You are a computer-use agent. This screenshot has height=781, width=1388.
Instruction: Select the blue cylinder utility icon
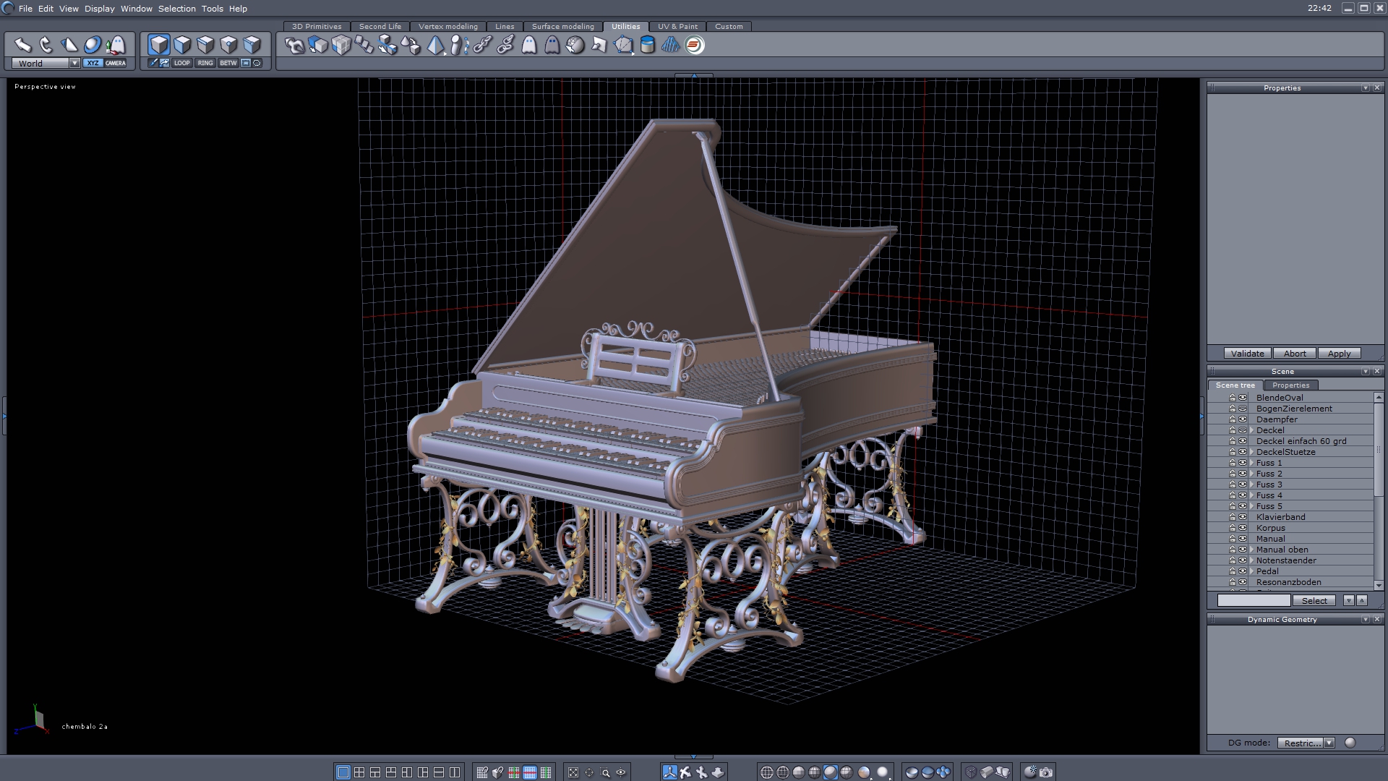[x=648, y=45]
